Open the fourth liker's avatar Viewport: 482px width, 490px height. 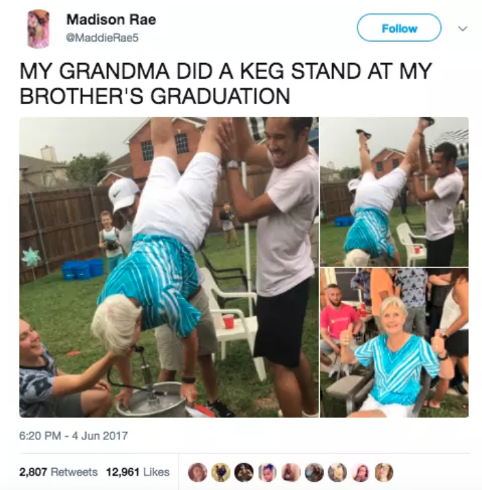(x=268, y=472)
